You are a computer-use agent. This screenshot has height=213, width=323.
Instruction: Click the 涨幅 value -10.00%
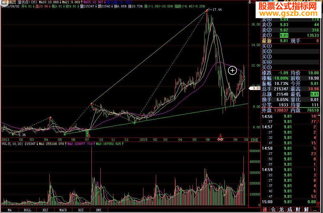click(281, 78)
